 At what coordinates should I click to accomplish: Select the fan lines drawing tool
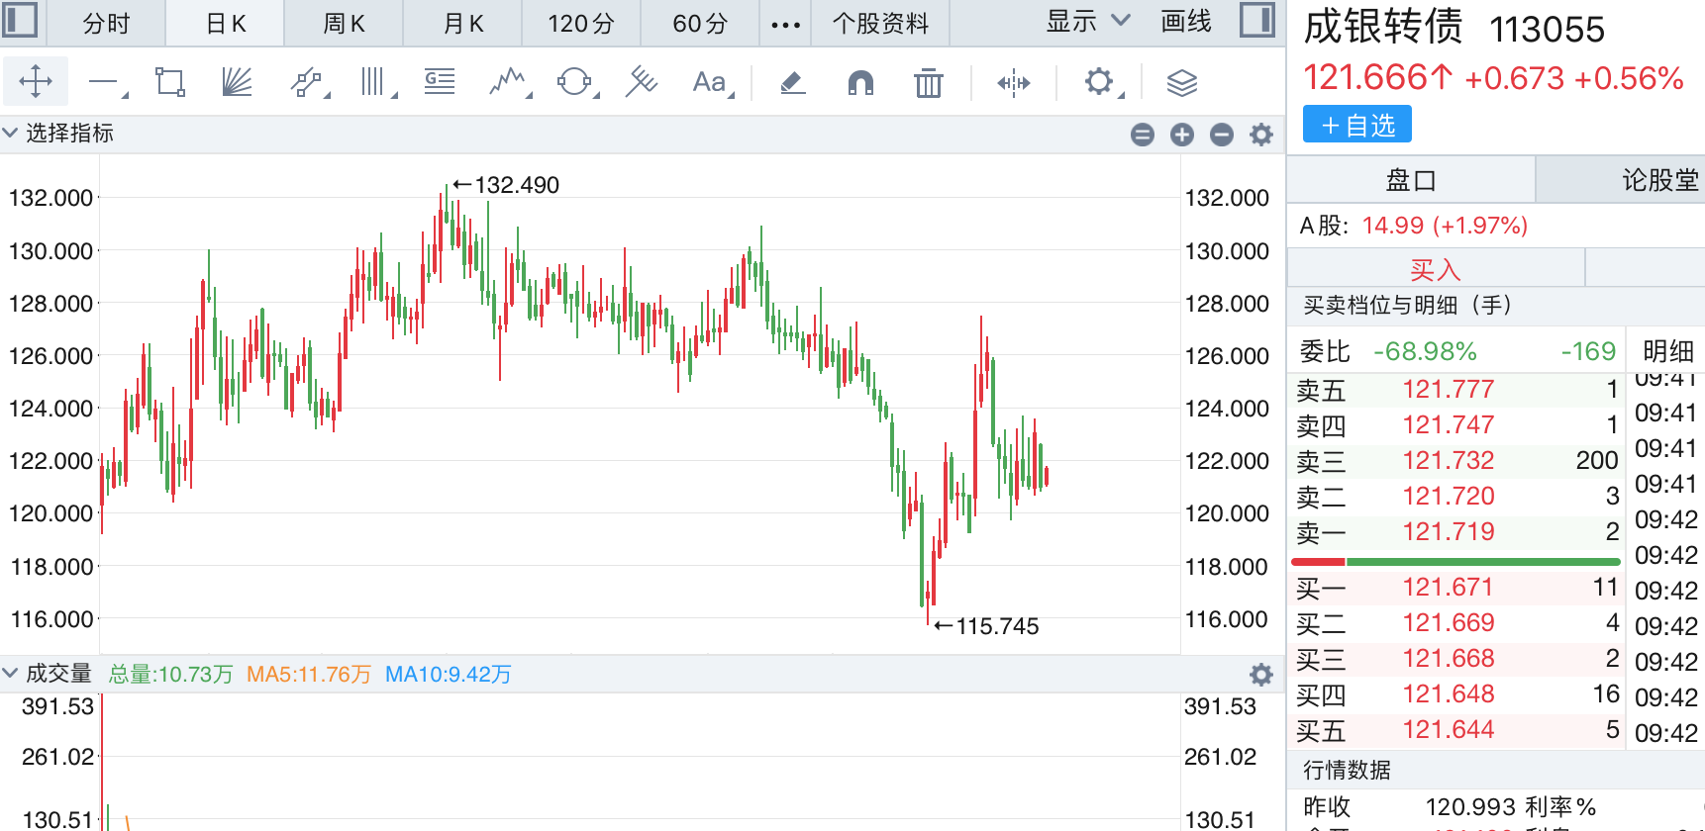pos(237,81)
